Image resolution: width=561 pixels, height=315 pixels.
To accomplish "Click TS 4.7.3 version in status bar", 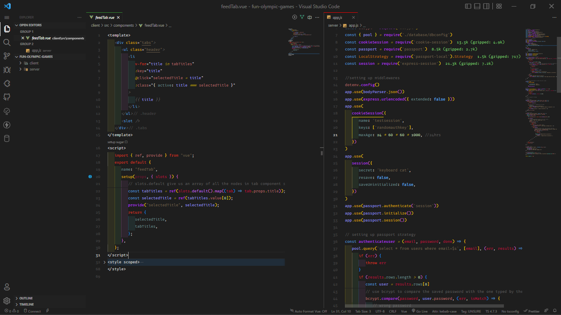I will point(491,311).
